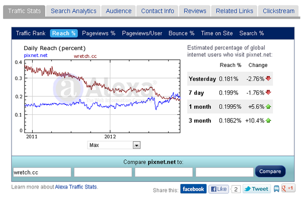
Task: Click the Yesterday row label
Action: (202, 79)
